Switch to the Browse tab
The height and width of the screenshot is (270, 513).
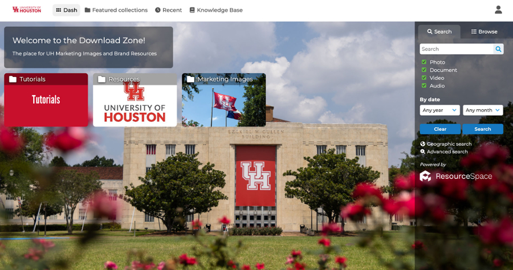pyautogui.click(x=484, y=32)
